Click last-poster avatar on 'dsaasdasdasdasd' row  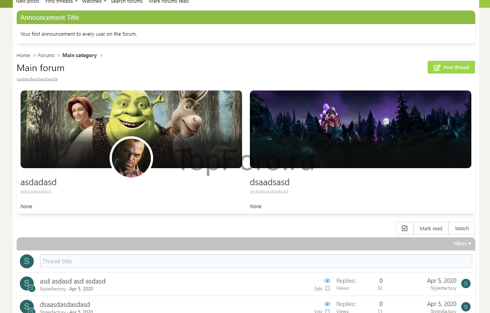(x=466, y=307)
